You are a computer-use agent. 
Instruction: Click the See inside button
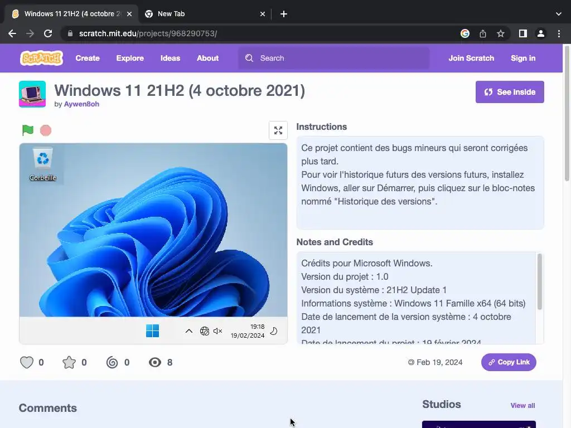[x=510, y=92]
